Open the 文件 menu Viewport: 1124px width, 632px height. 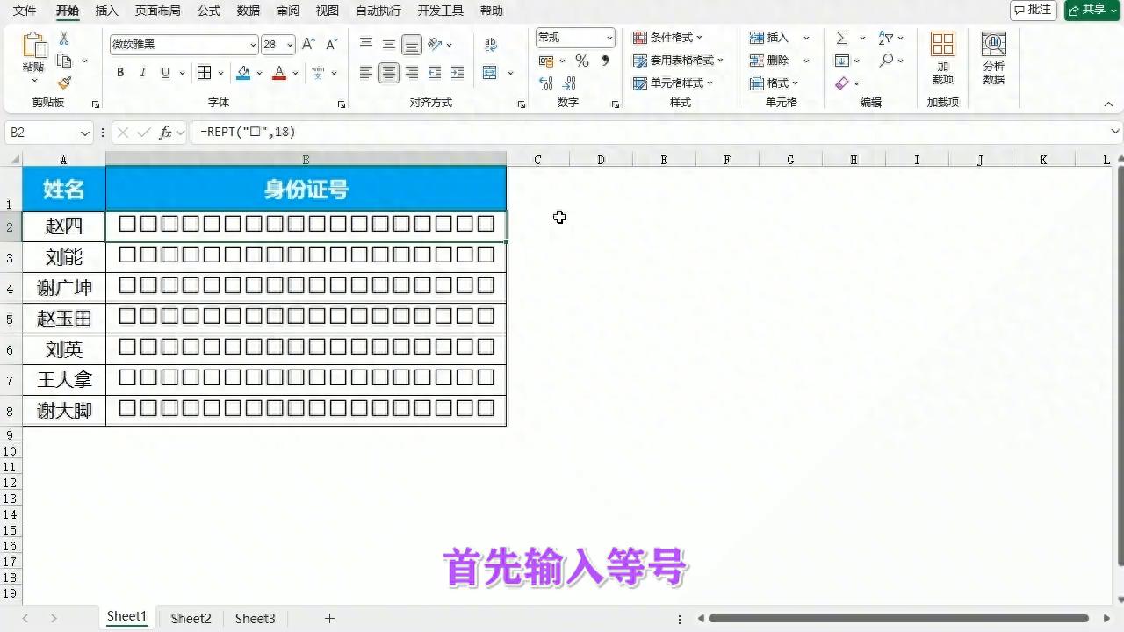25,11
